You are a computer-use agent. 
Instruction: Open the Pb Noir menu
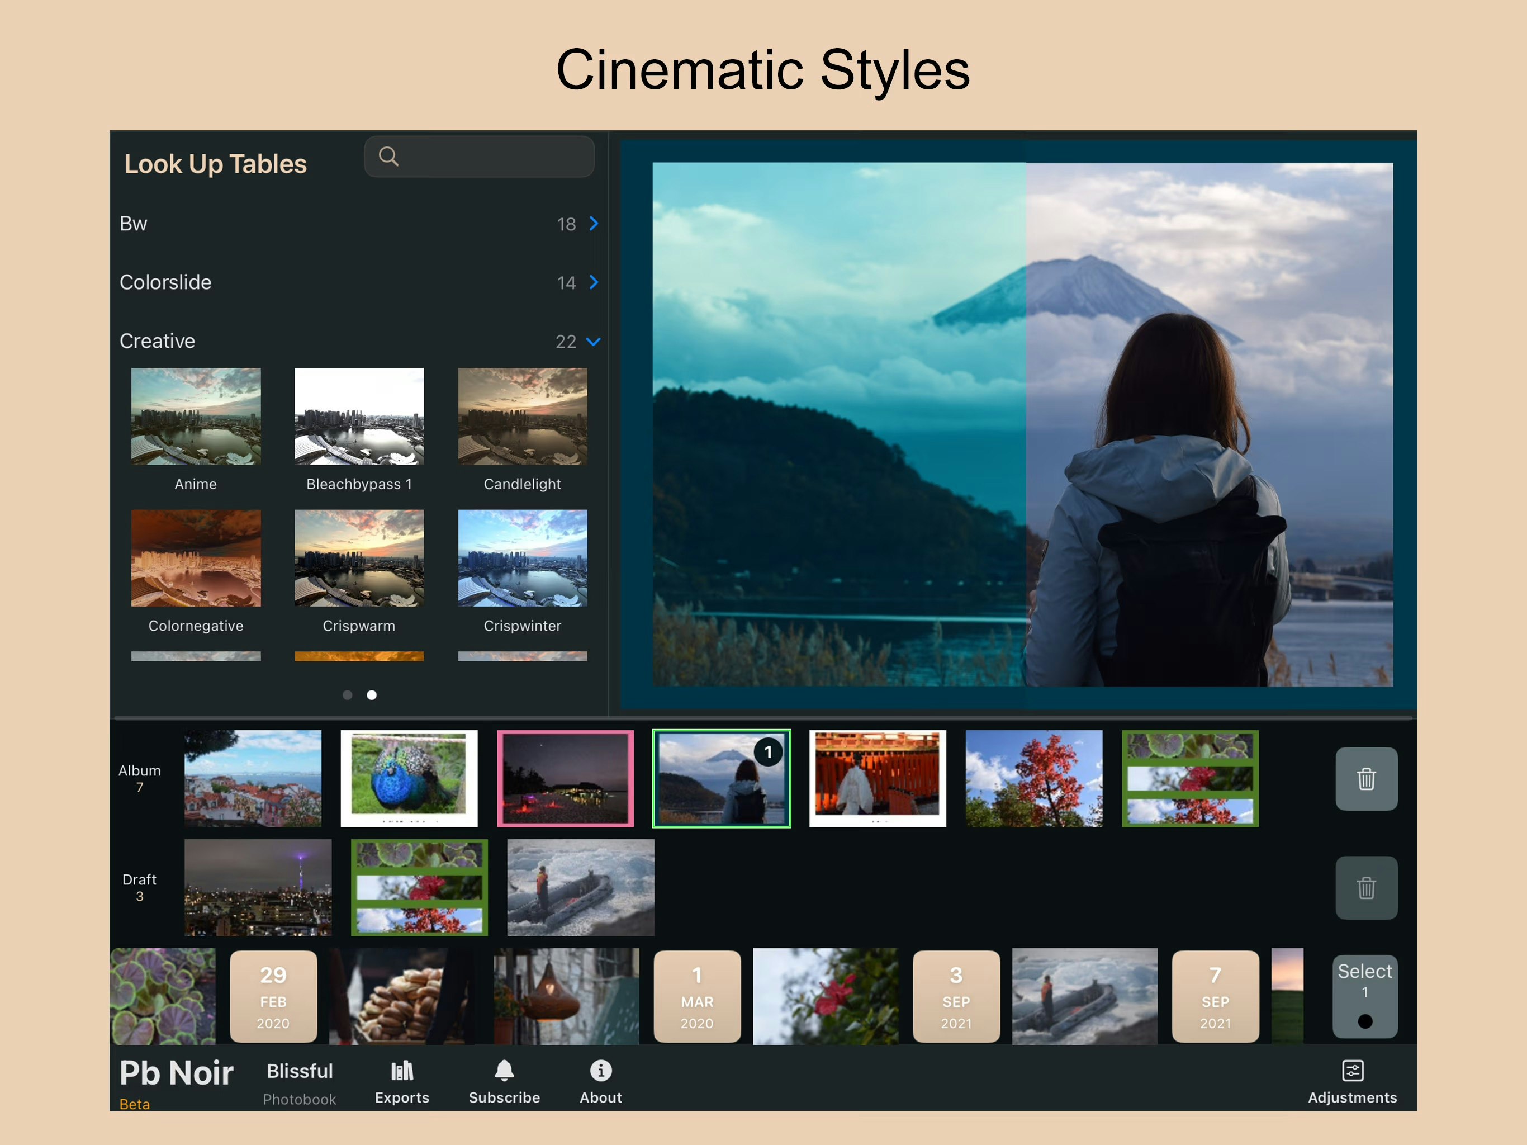click(176, 1072)
